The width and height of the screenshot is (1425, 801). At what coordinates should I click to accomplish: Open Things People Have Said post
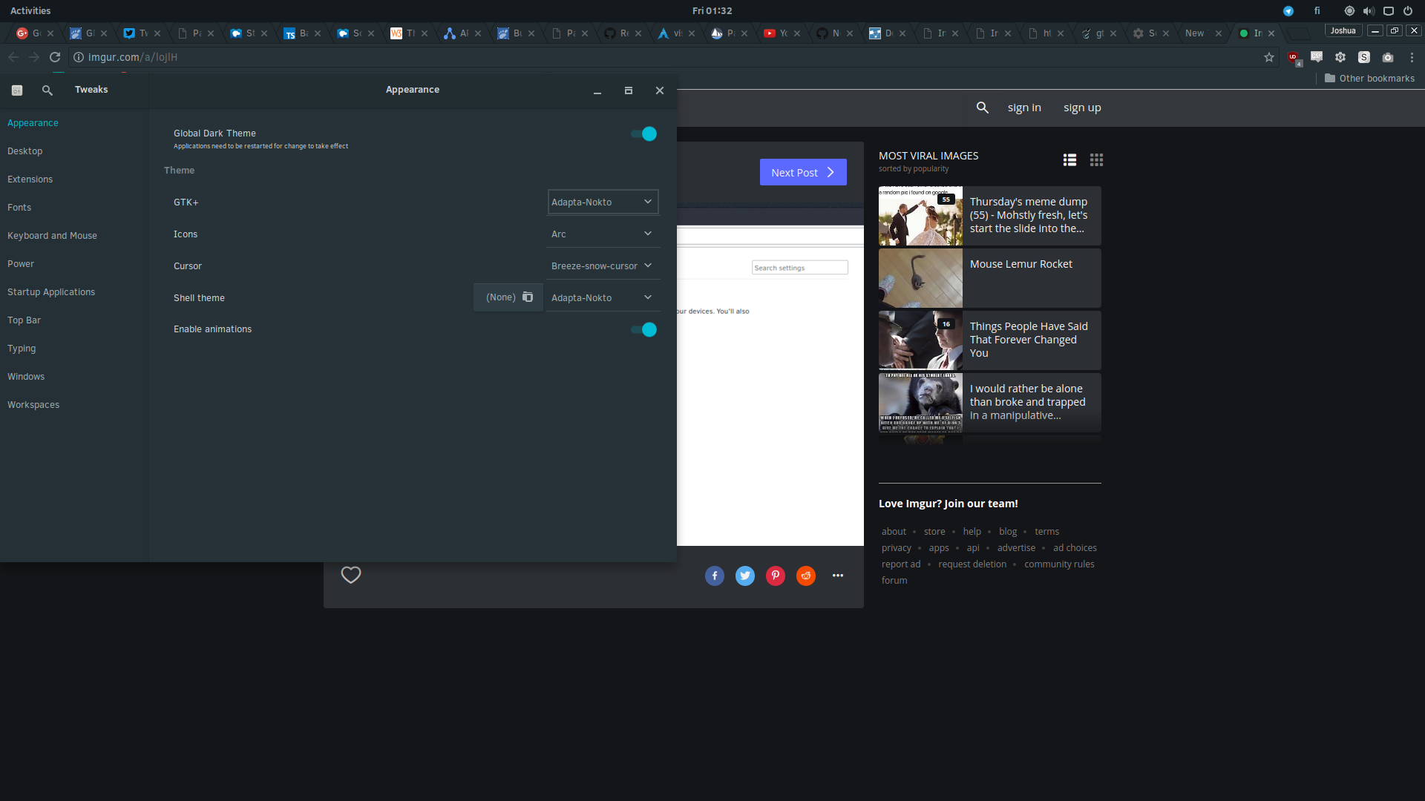pos(990,340)
